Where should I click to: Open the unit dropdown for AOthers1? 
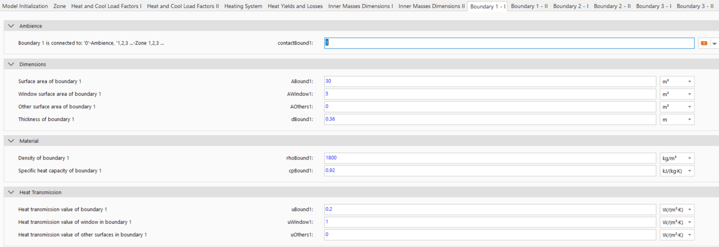tap(677, 107)
